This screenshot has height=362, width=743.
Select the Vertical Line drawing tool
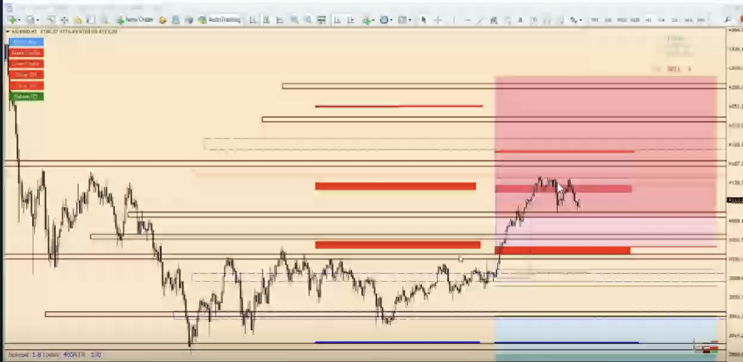point(455,20)
